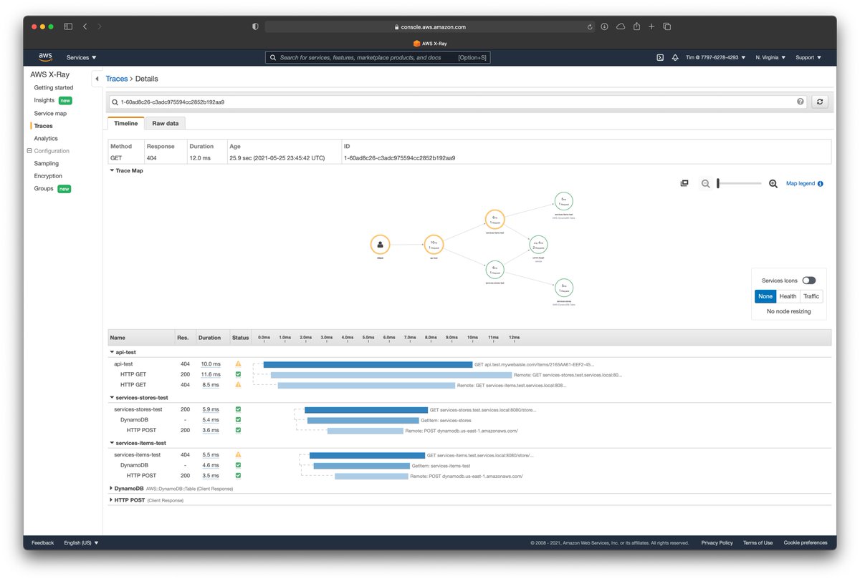This screenshot has width=860, height=581.
Task: Click the Feedback link in footer
Action: tap(42, 543)
